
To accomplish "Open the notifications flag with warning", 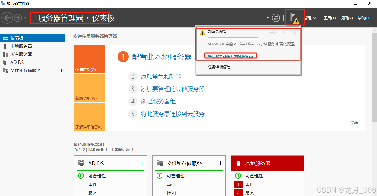I will point(294,18).
